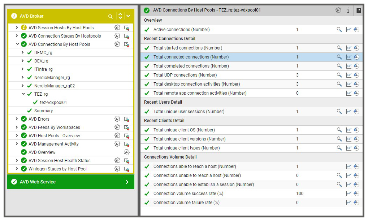
Task: Open configuration gear for AVD Session Host Health Status
Action: (x=117, y=160)
